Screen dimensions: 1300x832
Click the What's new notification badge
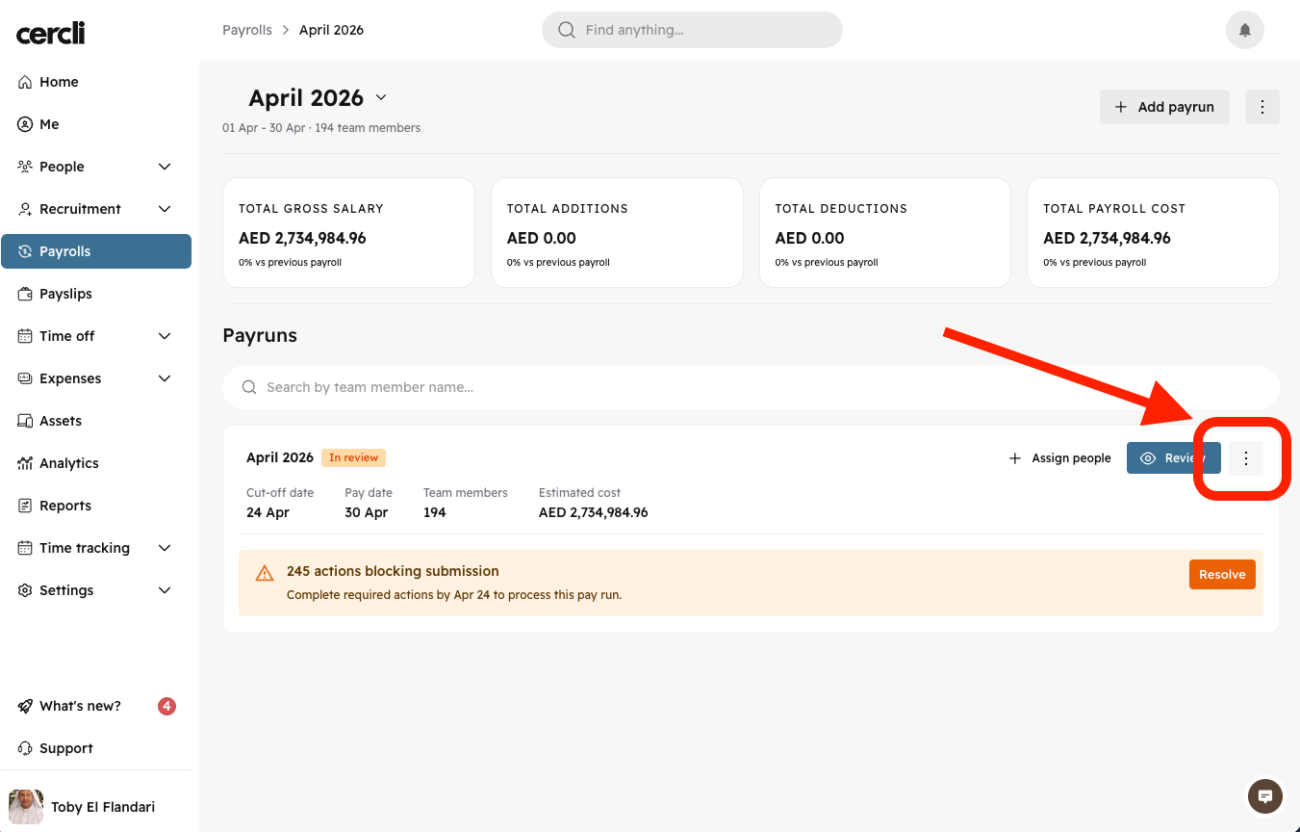pyautogui.click(x=166, y=706)
